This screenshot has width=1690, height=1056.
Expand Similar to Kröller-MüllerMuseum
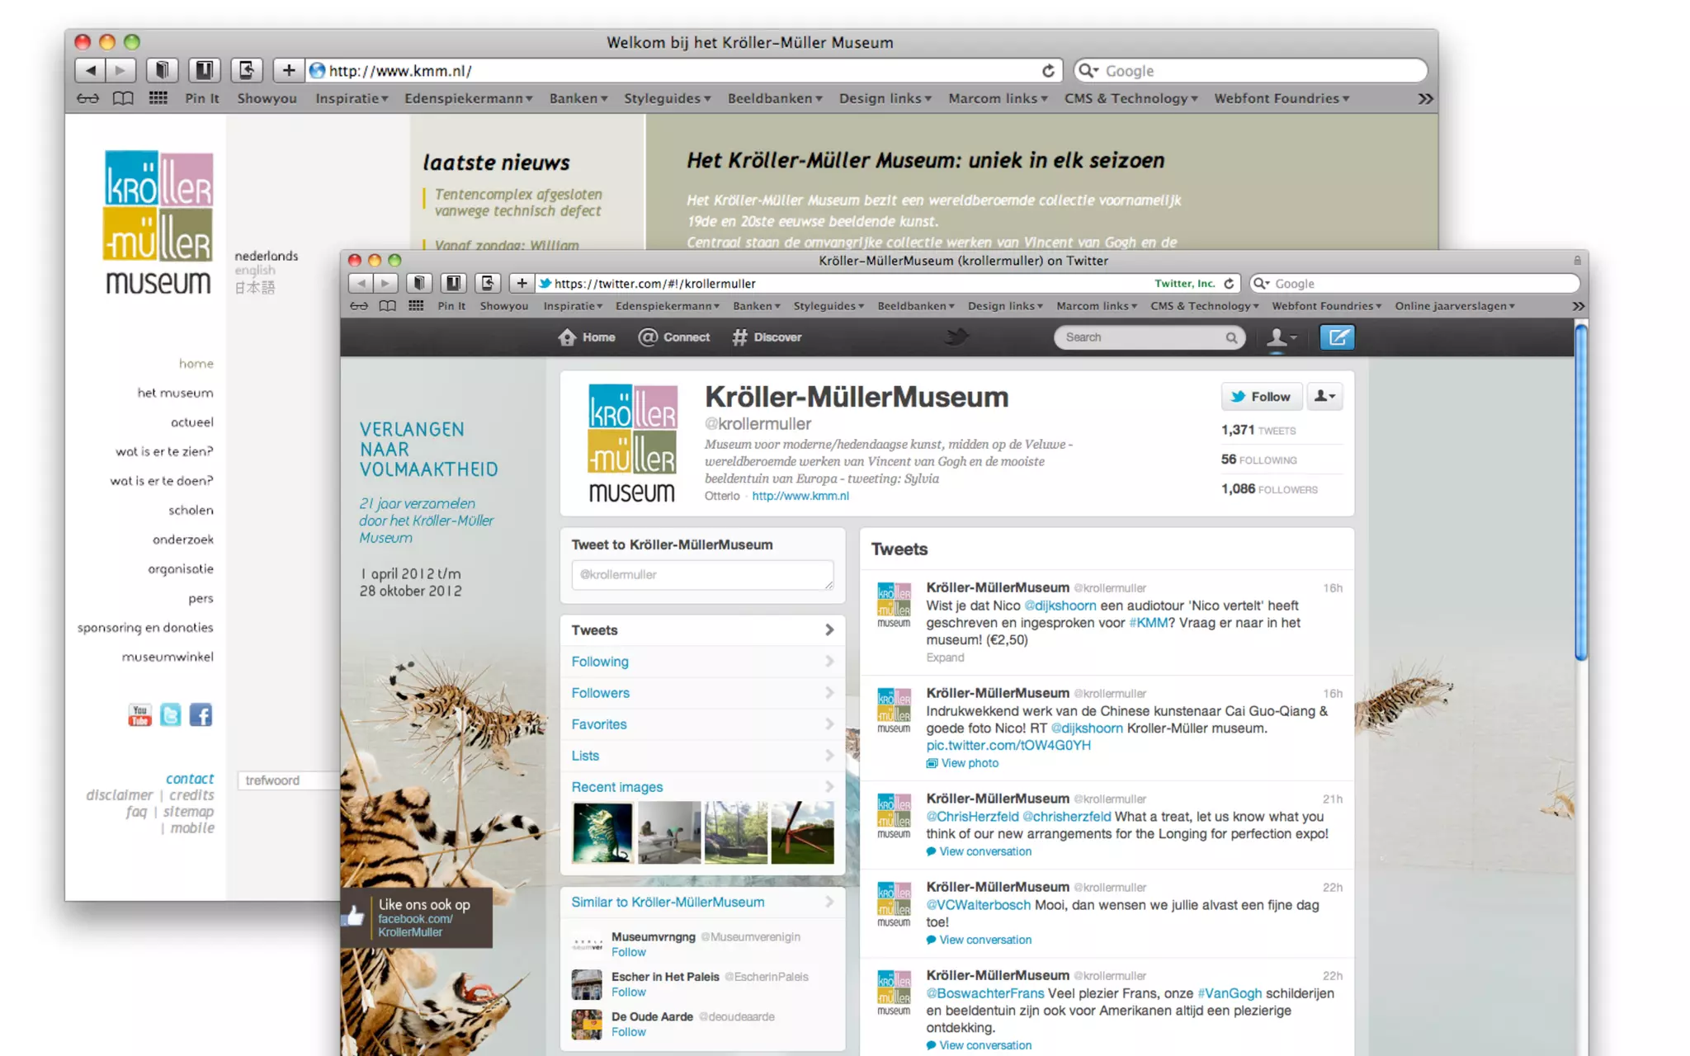[x=702, y=903]
